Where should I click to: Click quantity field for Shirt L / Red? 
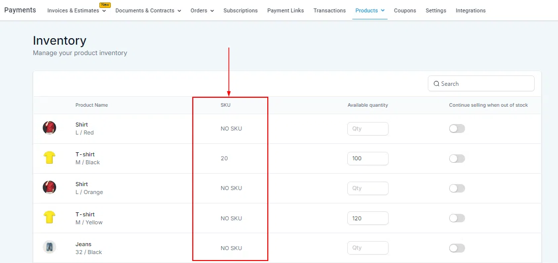[368, 129]
